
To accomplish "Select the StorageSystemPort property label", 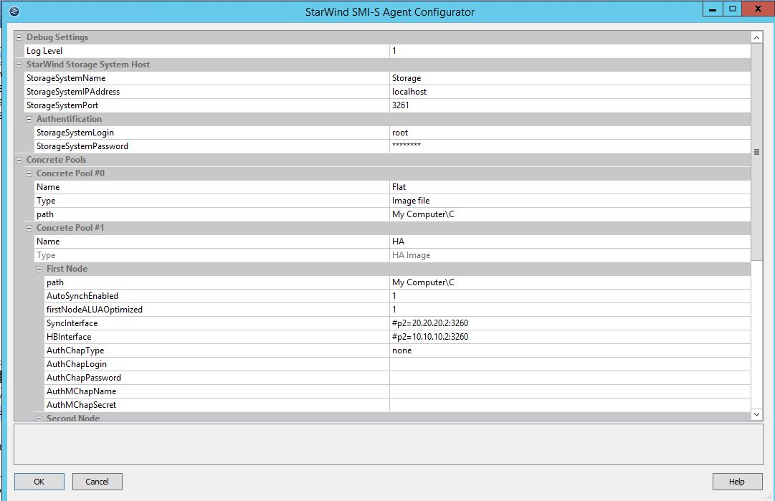I will [62, 105].
